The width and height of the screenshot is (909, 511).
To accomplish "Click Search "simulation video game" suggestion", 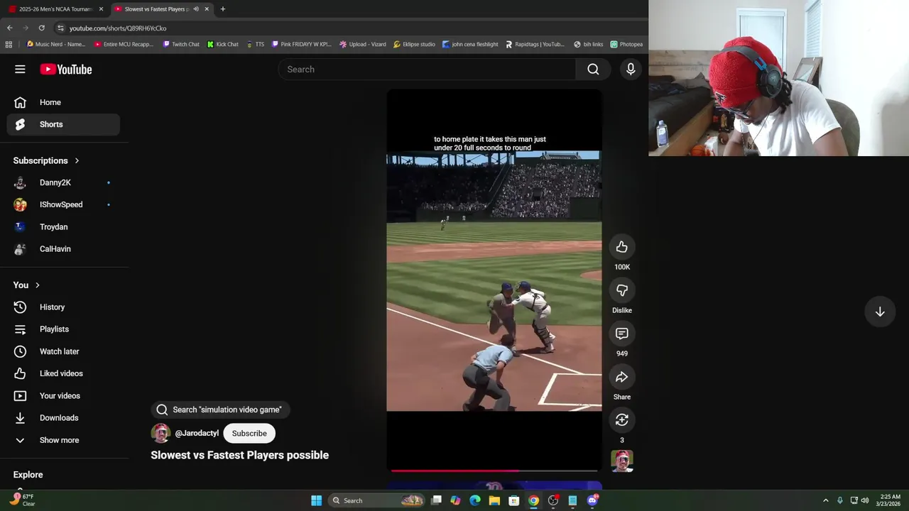I will tap(220, 410).
